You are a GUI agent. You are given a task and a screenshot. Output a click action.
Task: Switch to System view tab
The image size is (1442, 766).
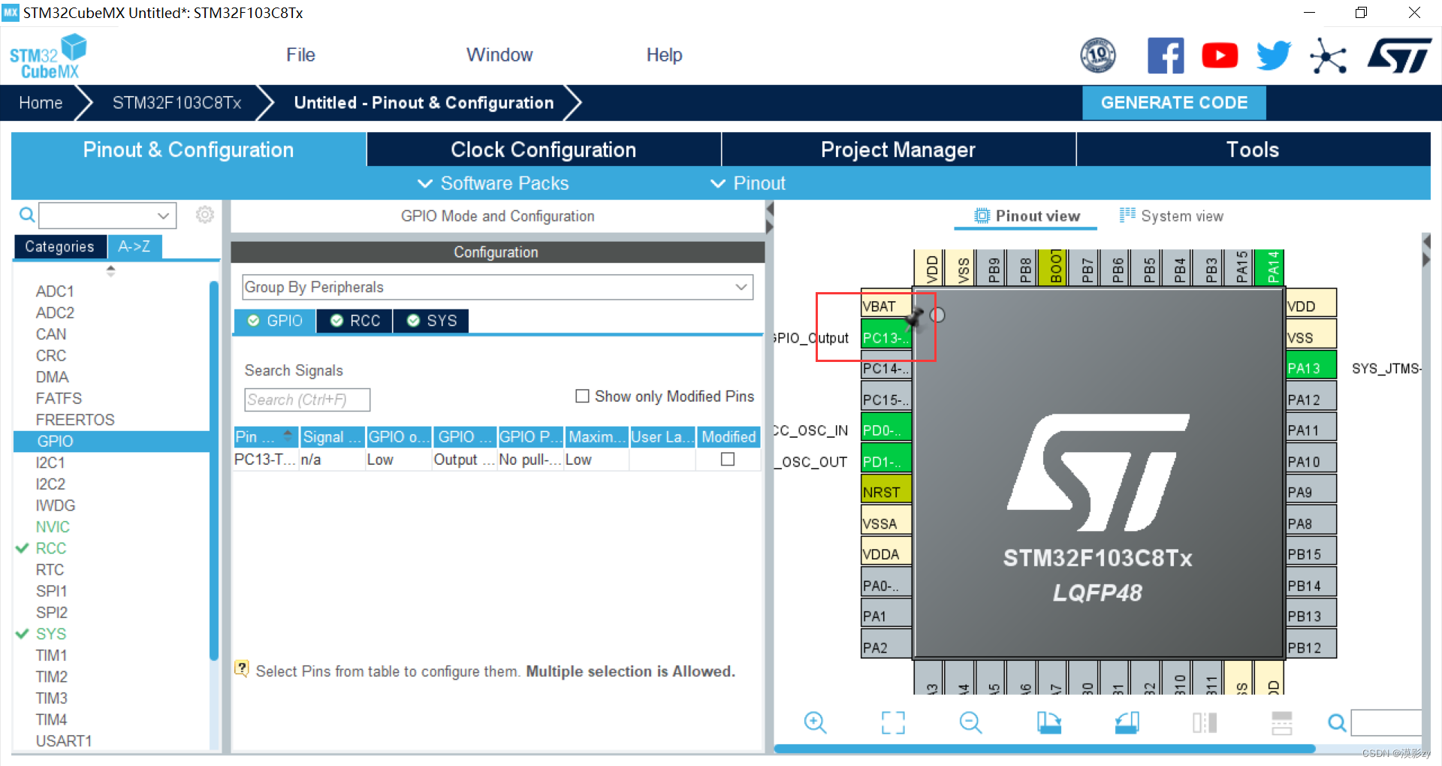(x=1172, y=216)
